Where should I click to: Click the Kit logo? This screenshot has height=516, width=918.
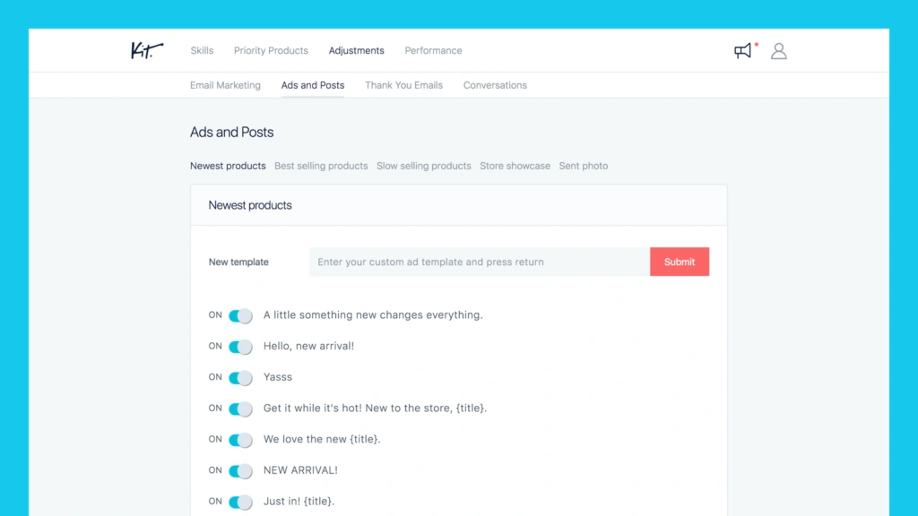146,50
